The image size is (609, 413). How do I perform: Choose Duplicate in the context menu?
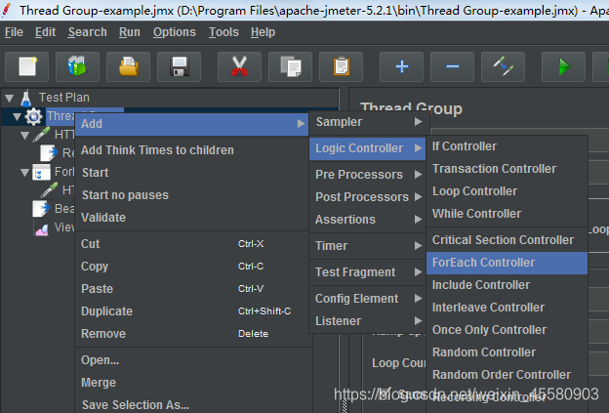(193, 311)
